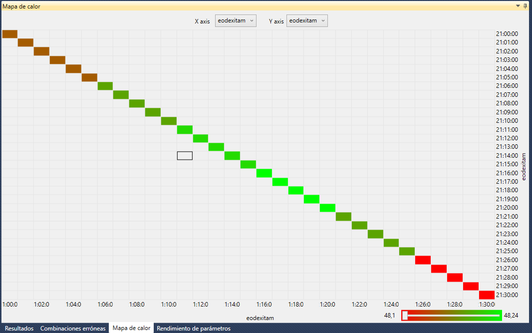The image size is (532, 333).
Task: Click the Y axis label 21:00:00
Action: tap(507, 34)
